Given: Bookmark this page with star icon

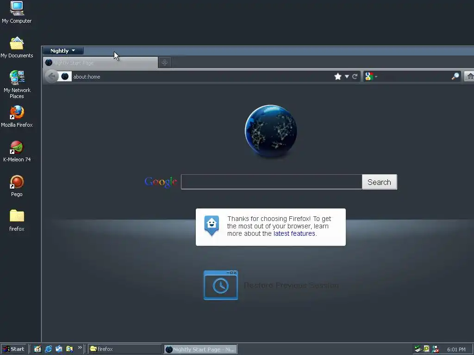Looking at the screenshot, I should point(338,76).
